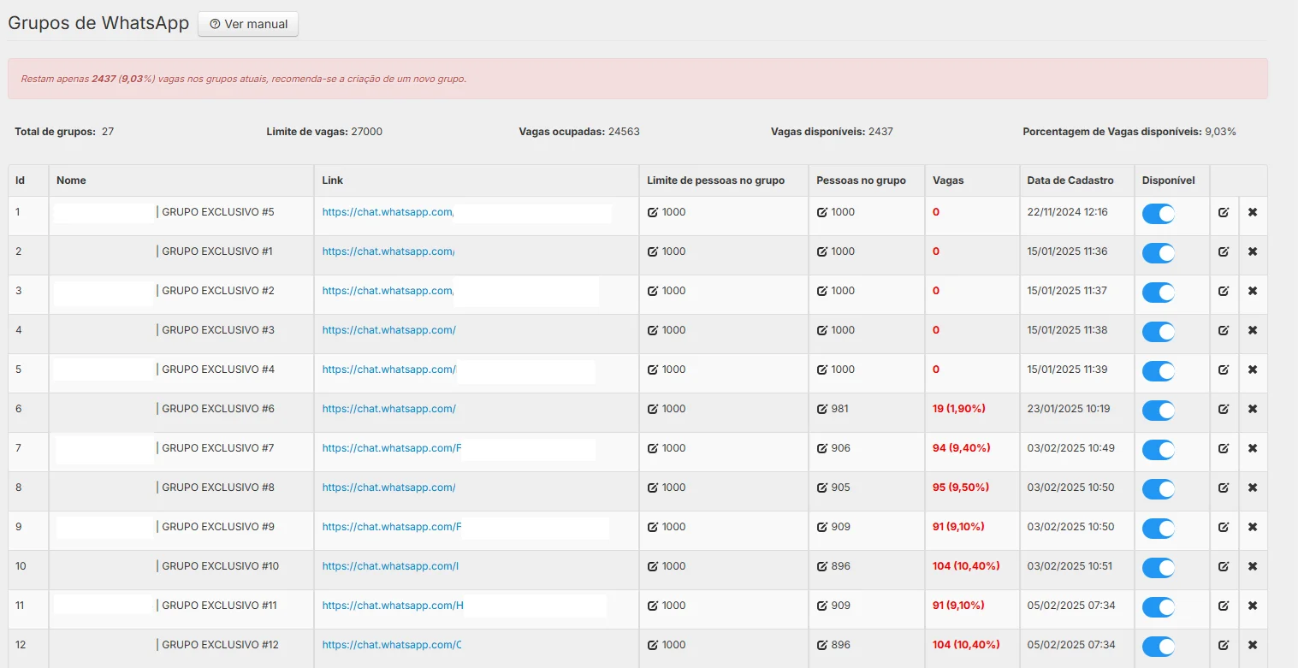The image size is (1298, 668).
Task: Toggle Disponível for GRUPO EXCLUSIVO #7
Action: [x=1159, y=450]
